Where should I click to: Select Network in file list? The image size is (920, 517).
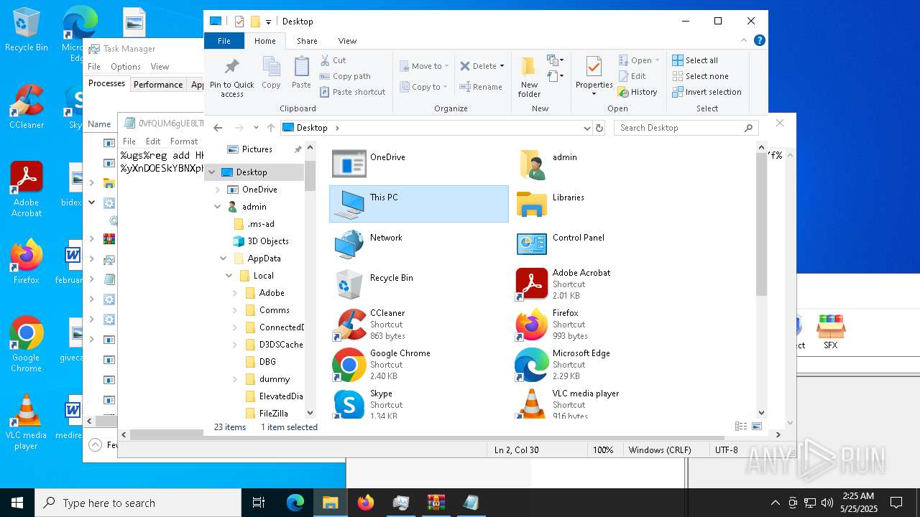[x=418, y=244]
